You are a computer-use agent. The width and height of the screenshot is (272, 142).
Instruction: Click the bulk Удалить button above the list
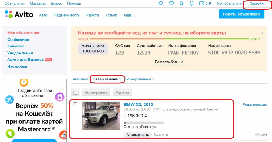(122, 92)
